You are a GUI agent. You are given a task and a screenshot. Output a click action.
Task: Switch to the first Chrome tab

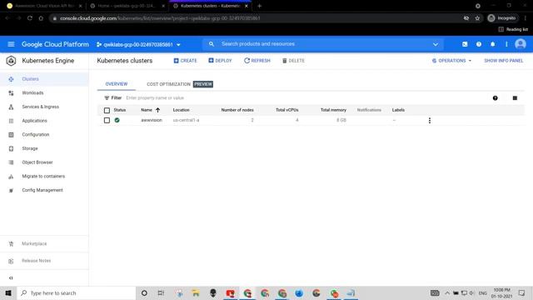pyautogui.click(x=44, y=6)
